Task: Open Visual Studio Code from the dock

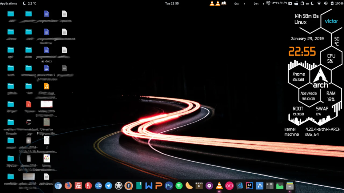Action: [x=239, y=186]
